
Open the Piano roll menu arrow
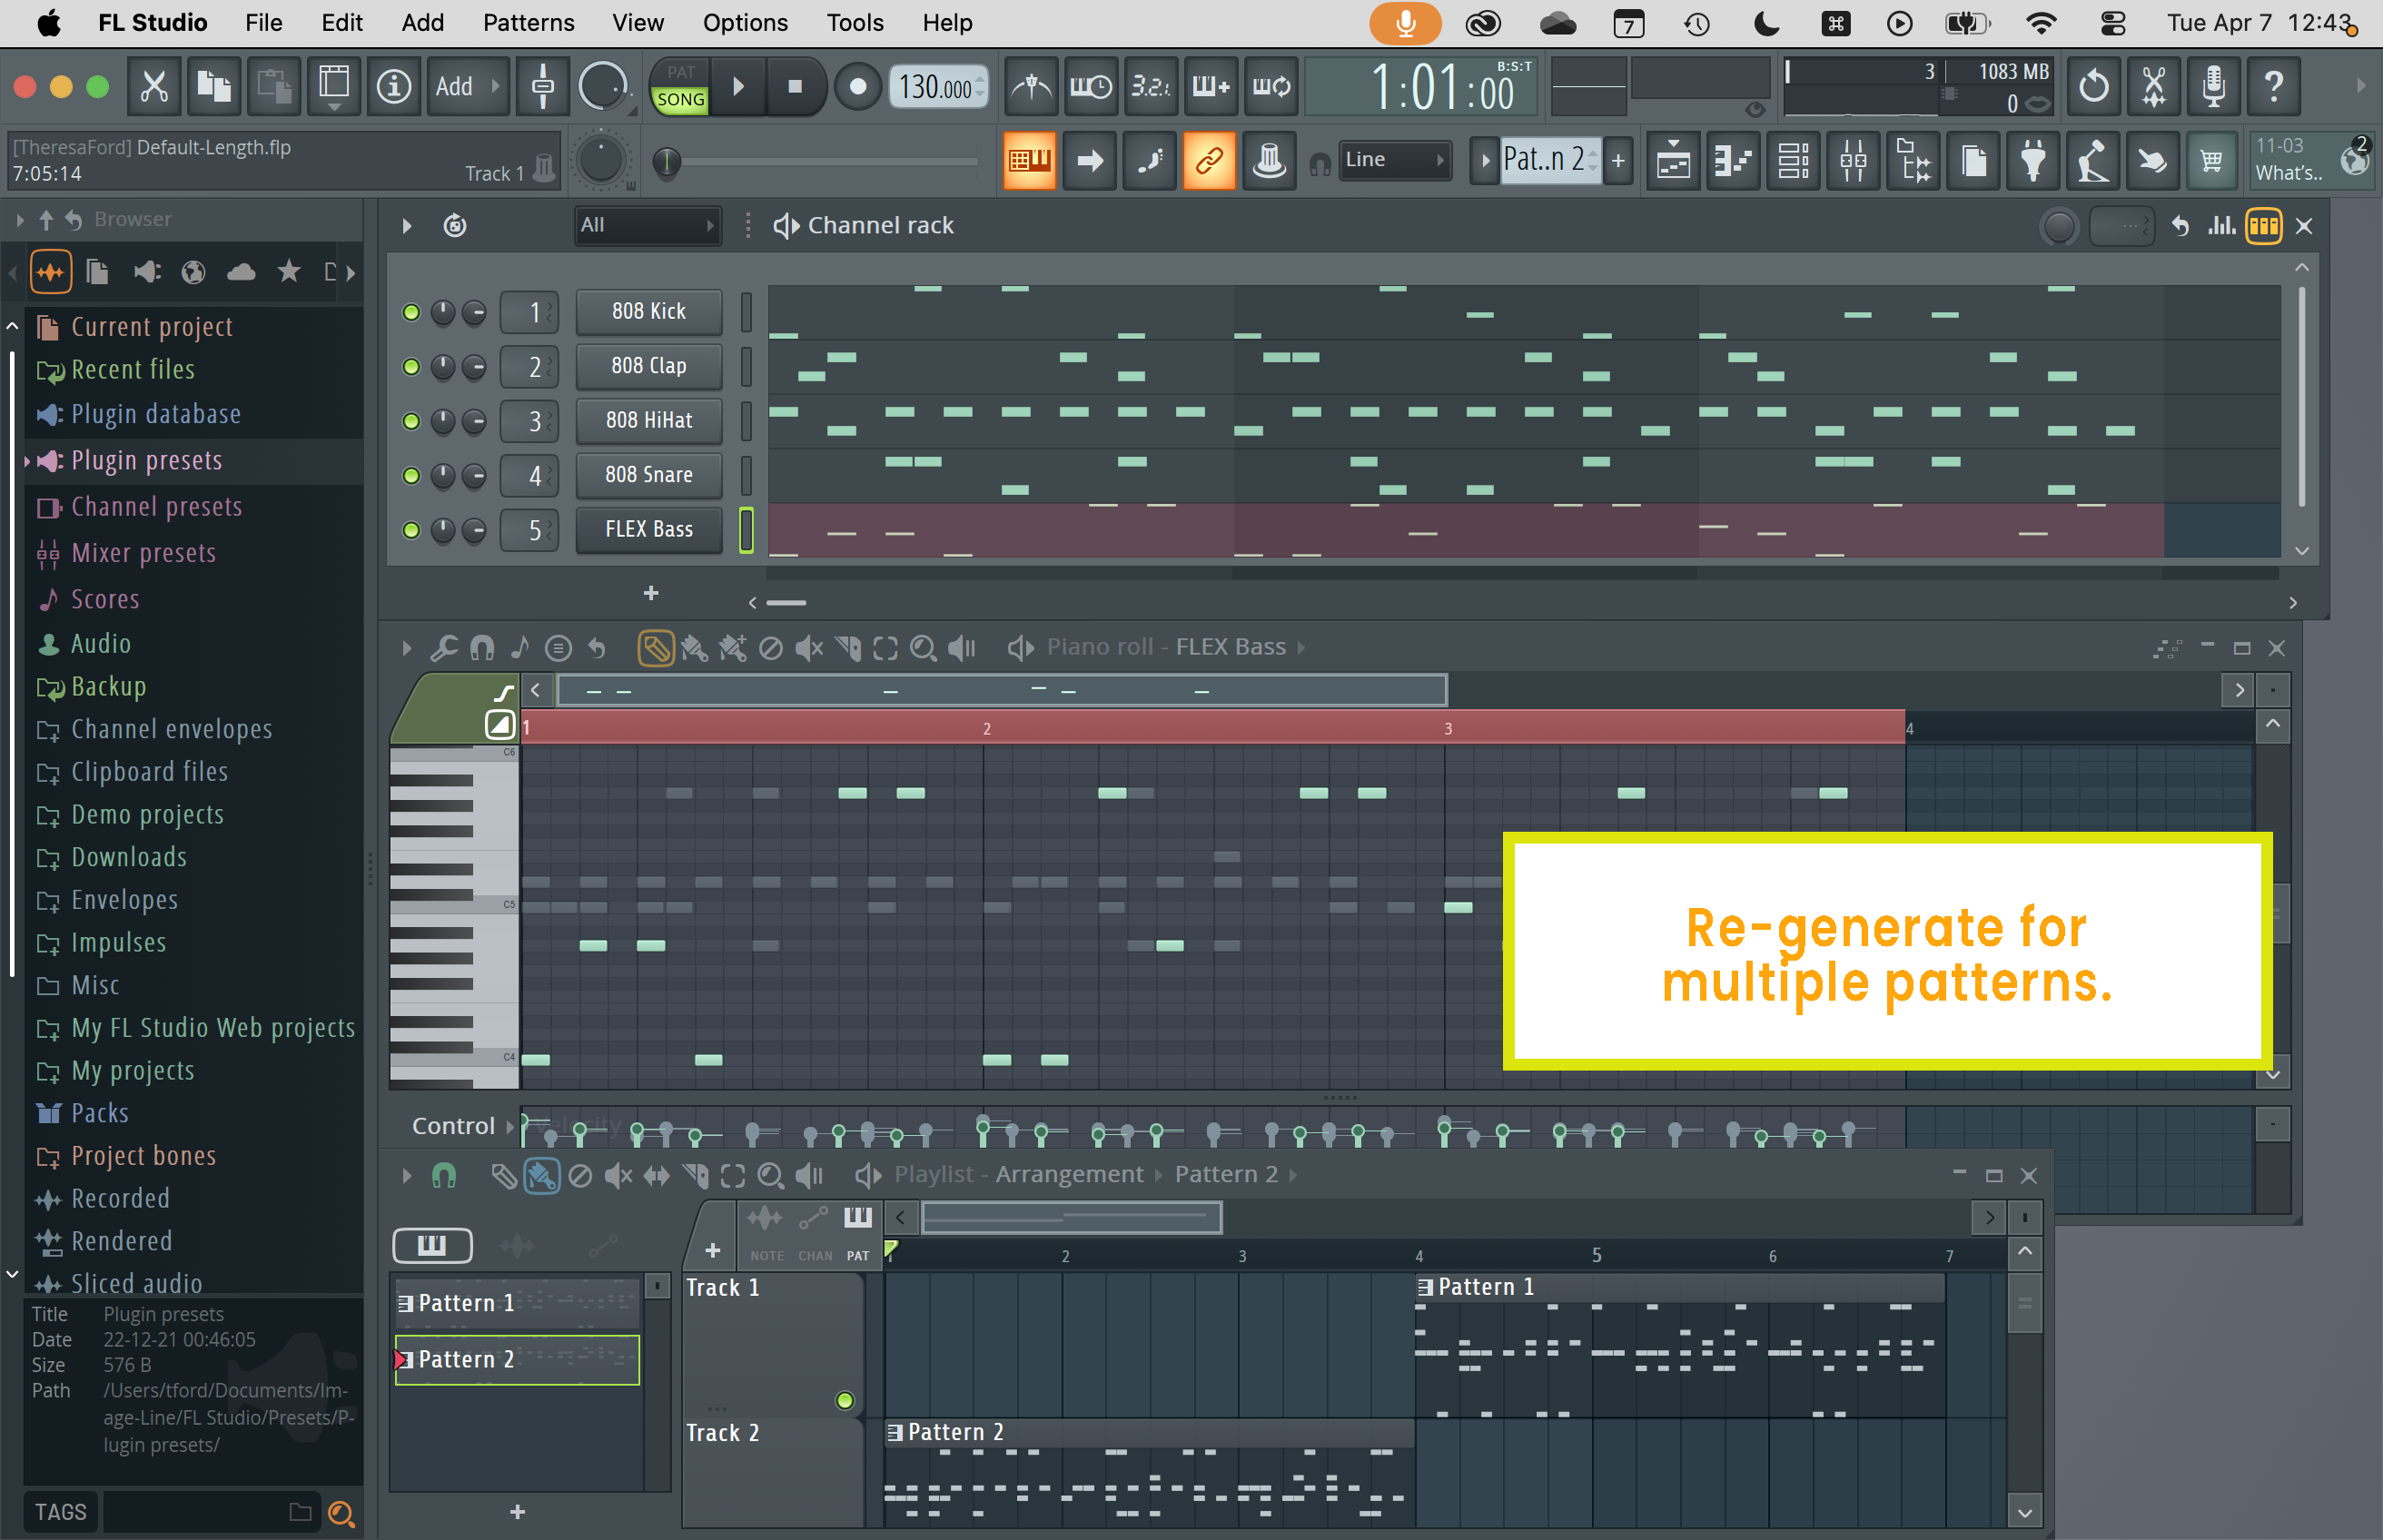[x=407, y=648]
